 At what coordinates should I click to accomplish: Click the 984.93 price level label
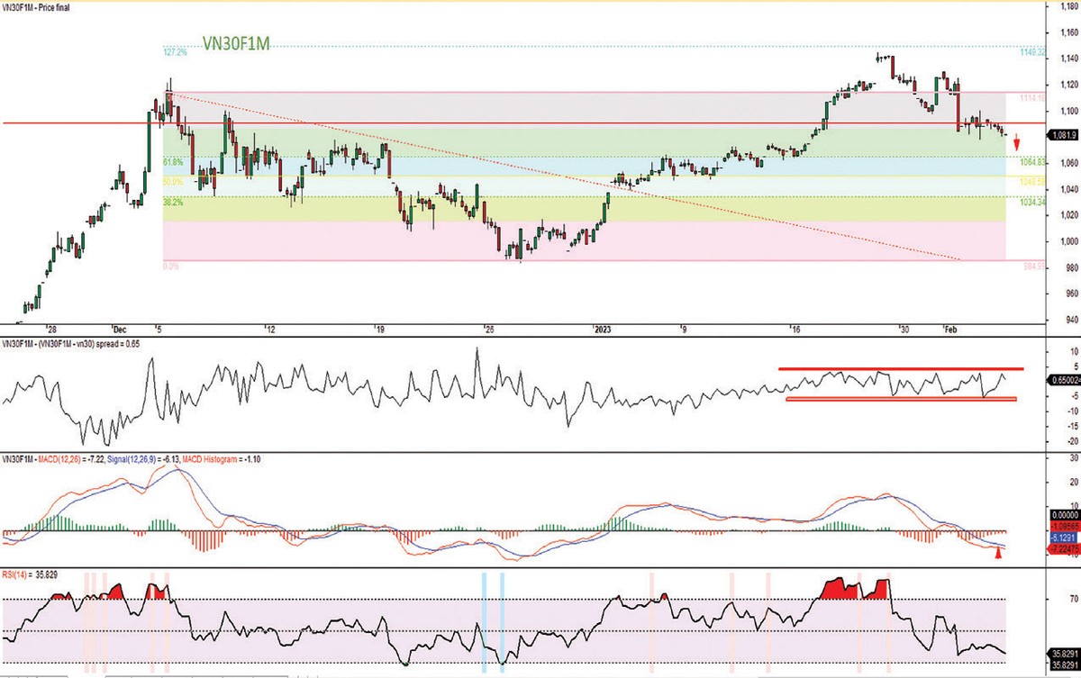1031,267
